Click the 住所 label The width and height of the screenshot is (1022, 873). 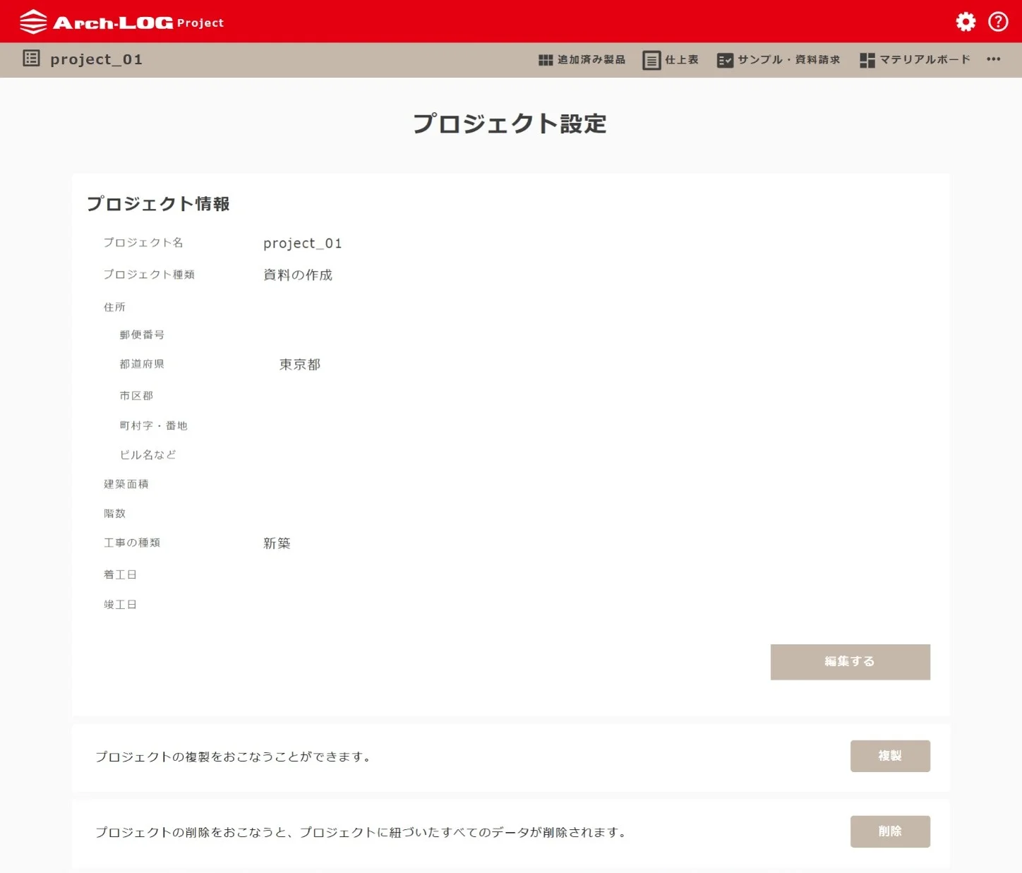pos(114,307)
